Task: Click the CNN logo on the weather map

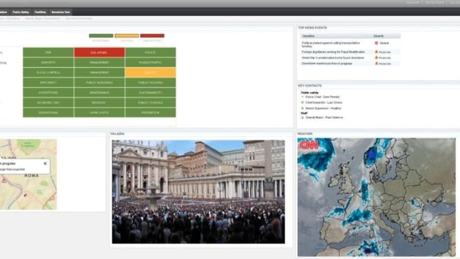Action: 309,145
